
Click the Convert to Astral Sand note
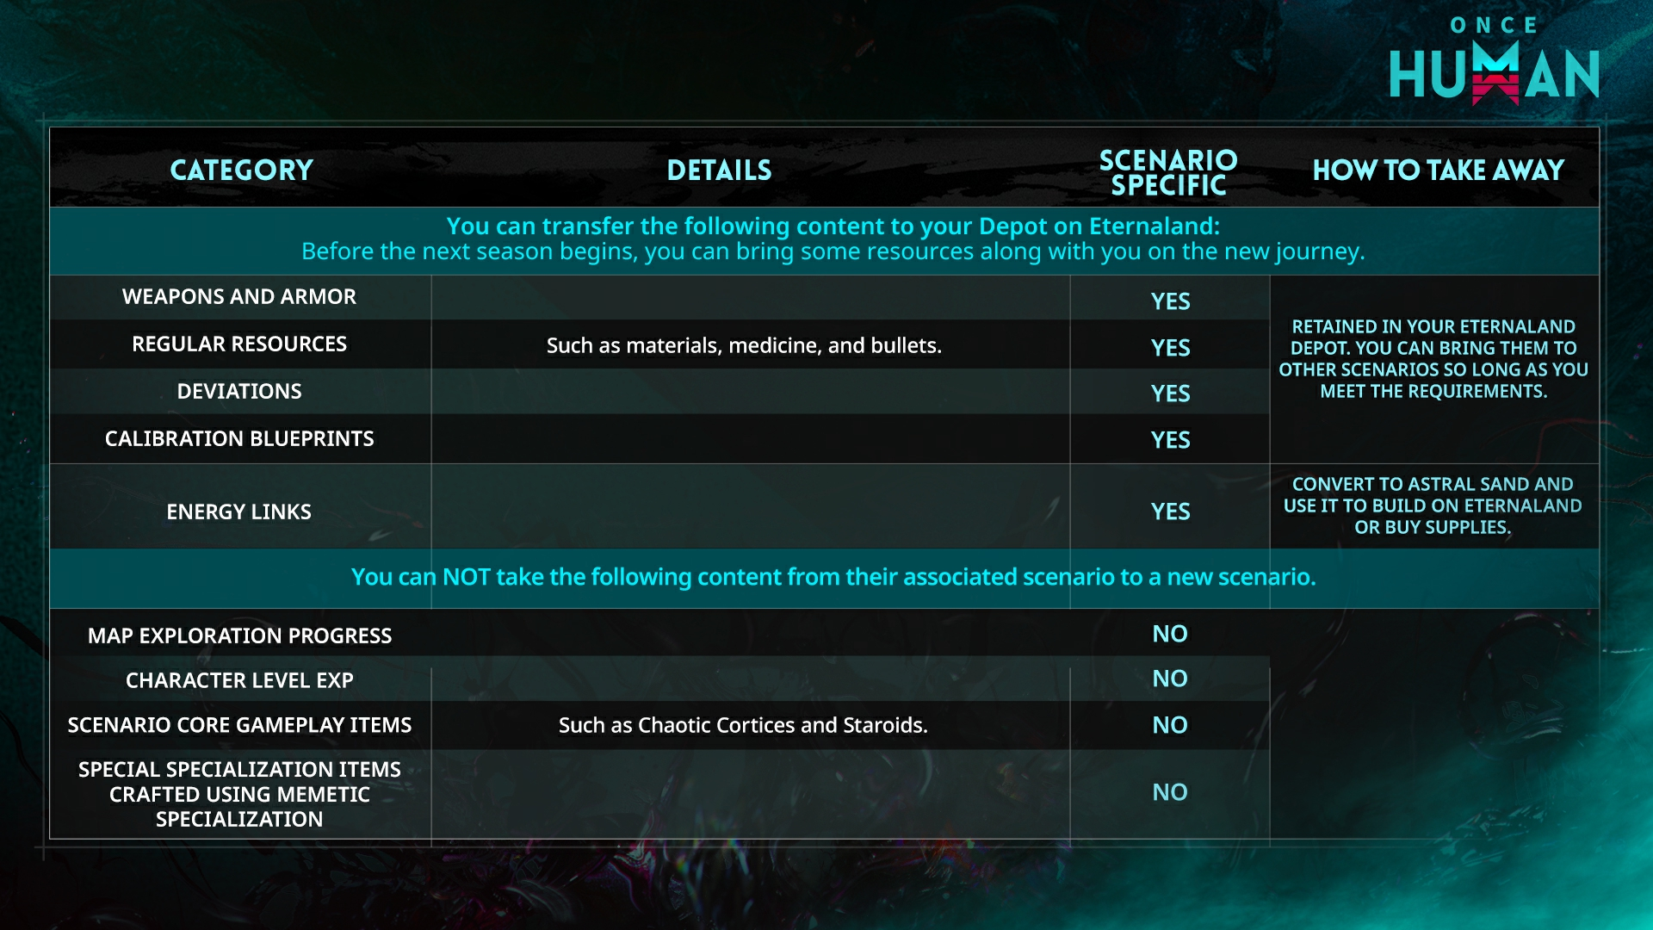point(1433,506)
